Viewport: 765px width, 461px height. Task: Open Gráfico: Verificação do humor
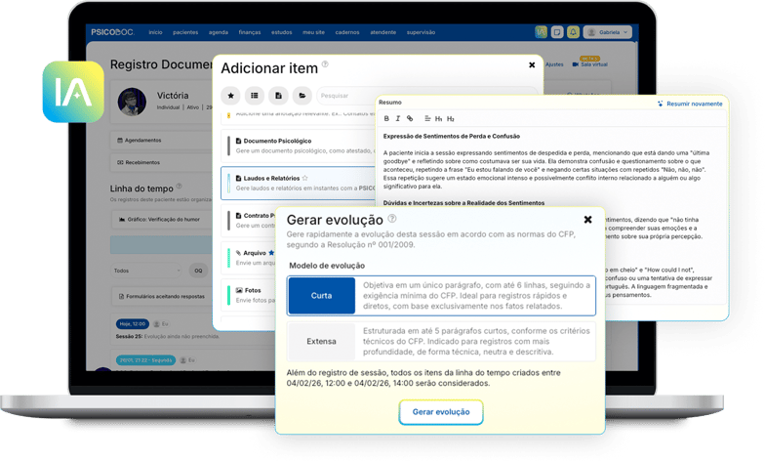164,220
